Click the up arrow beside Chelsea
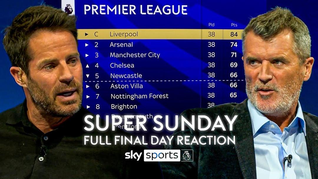Image resolution: width=318 pixels, height=179 pixels. coord(87,66)
